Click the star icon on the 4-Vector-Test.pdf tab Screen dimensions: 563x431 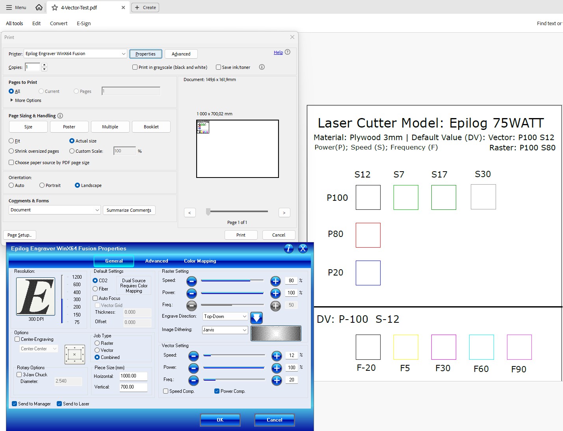[55, 7]
